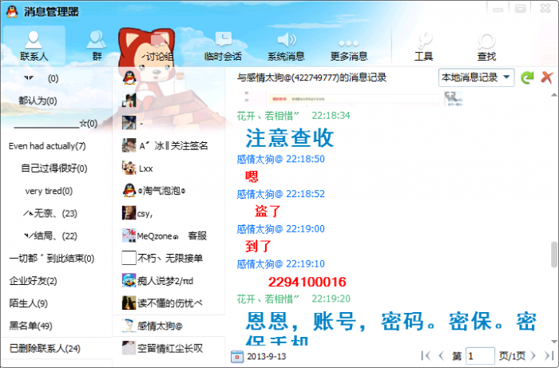Image resolution: width=559 pixels, height=368 pixels.
Task: Go to the last page of records
Action: [x=549, y=355]
